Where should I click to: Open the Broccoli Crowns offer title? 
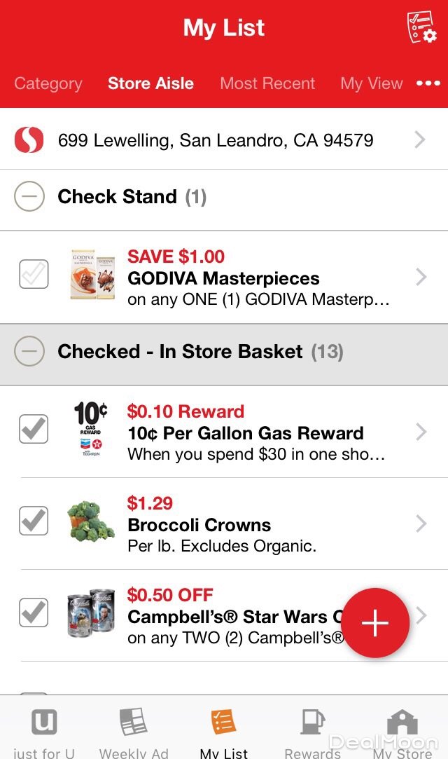click(199, 525)
